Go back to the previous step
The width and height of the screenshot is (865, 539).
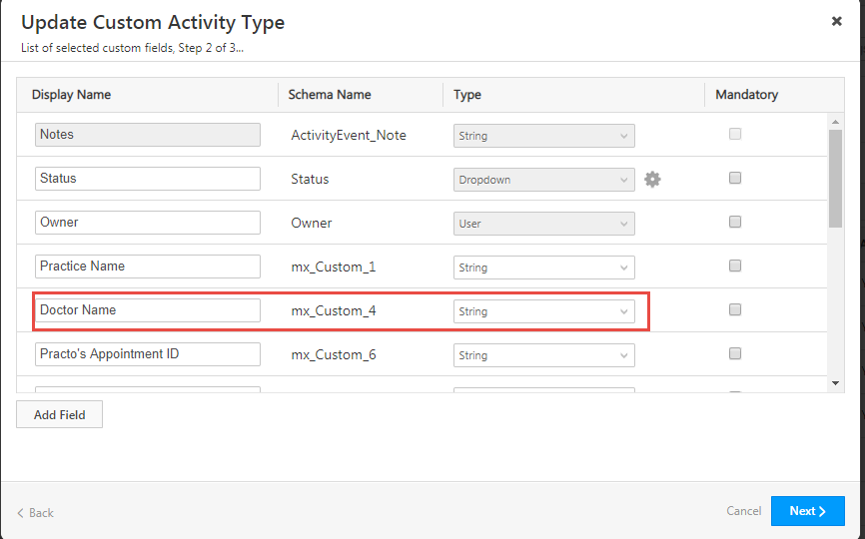(x=36, y=512)
